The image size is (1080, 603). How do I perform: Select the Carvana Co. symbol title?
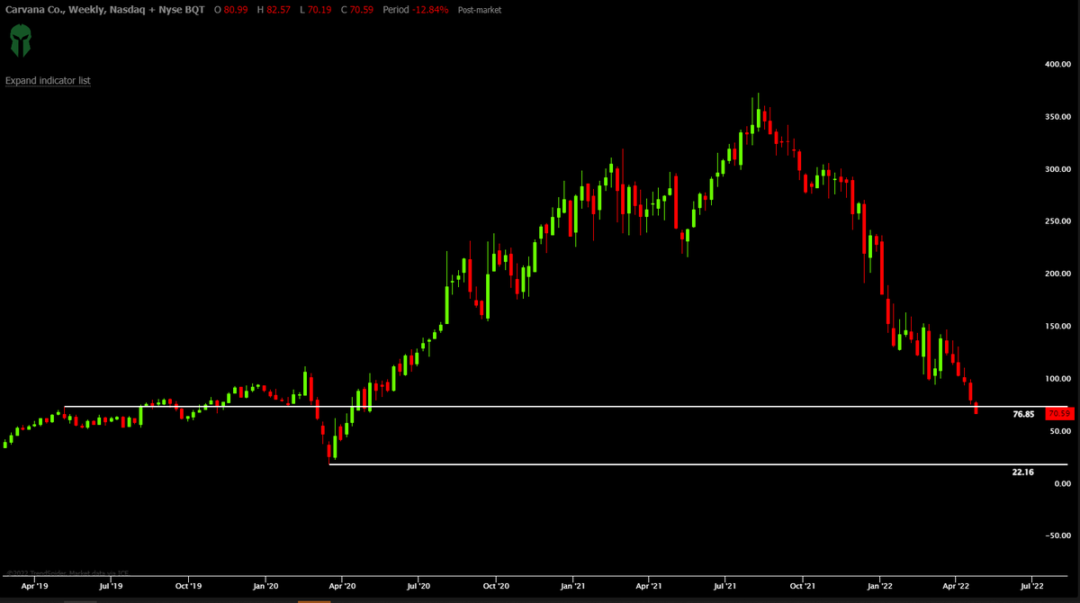tap(33, 10)
